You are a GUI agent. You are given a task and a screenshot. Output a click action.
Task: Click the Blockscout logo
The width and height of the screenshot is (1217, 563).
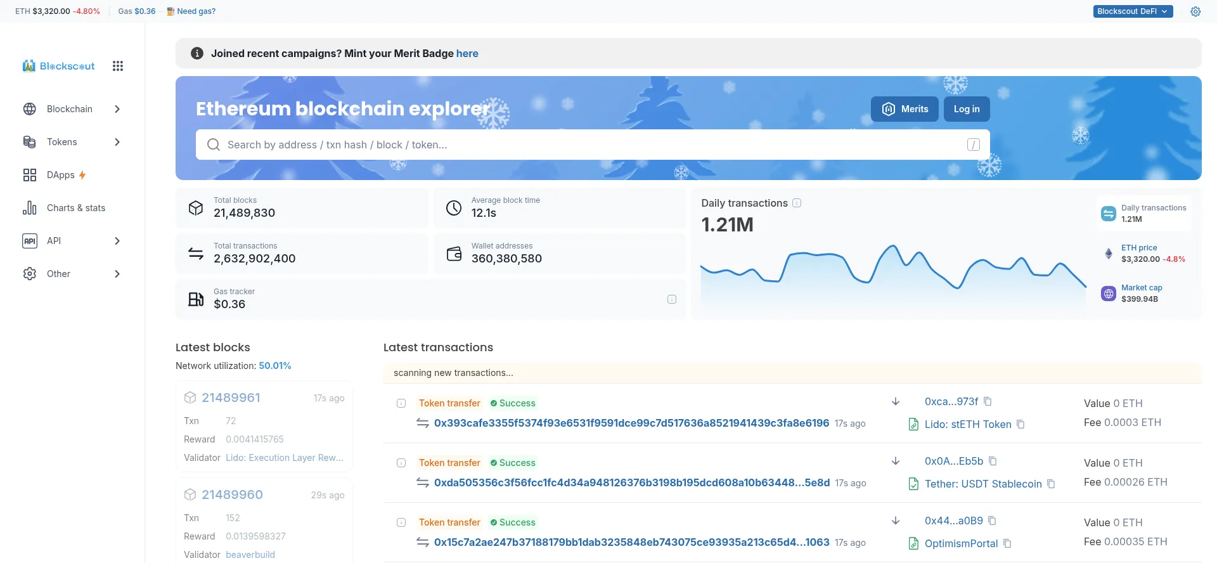[x=58, y=66]
